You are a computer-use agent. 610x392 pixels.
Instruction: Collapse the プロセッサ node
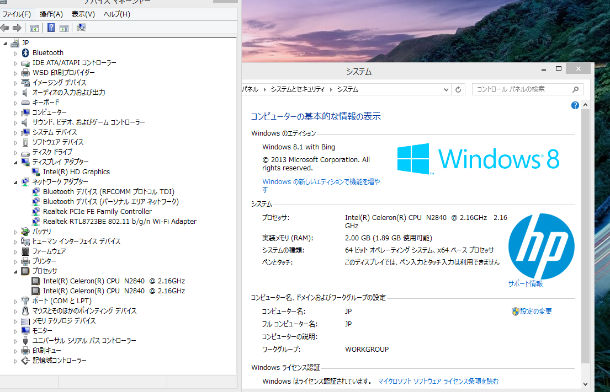(x=16, y=272)
